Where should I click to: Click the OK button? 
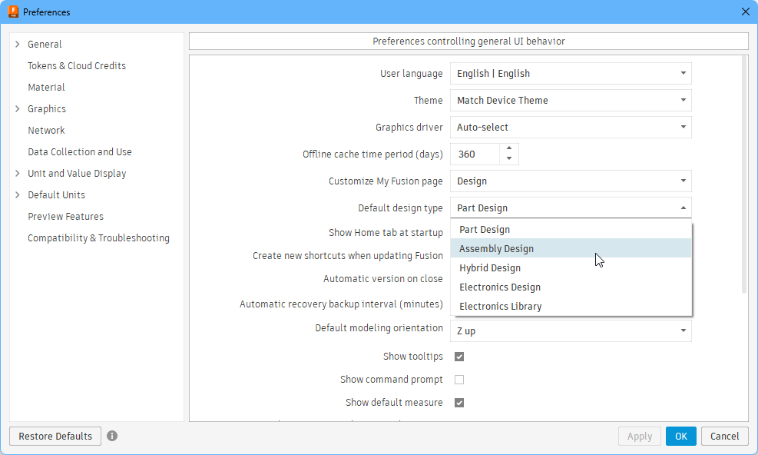680,436
